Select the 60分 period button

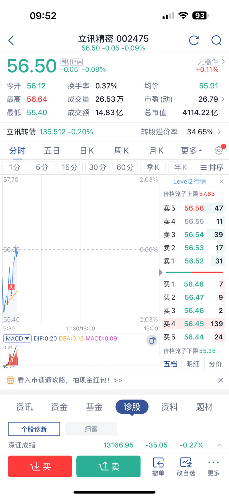(126, 167)
